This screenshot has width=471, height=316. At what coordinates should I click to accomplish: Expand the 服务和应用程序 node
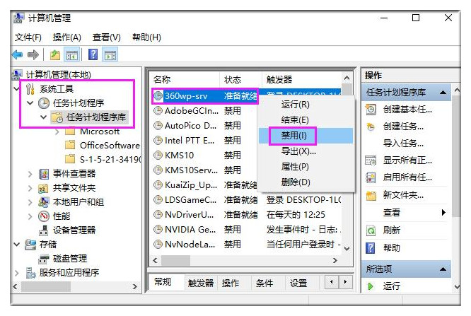coord(17,273)
